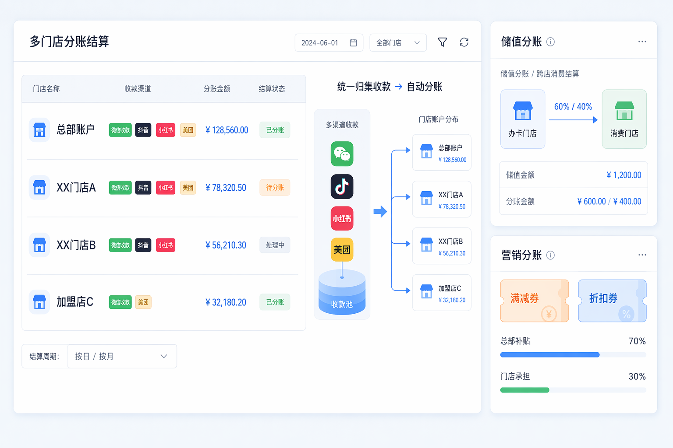Screen dimensions: 673x448
Task: Click the 分账金额 value ¥ 600.00 / ¥ 400.00
Action: point(609,201)
